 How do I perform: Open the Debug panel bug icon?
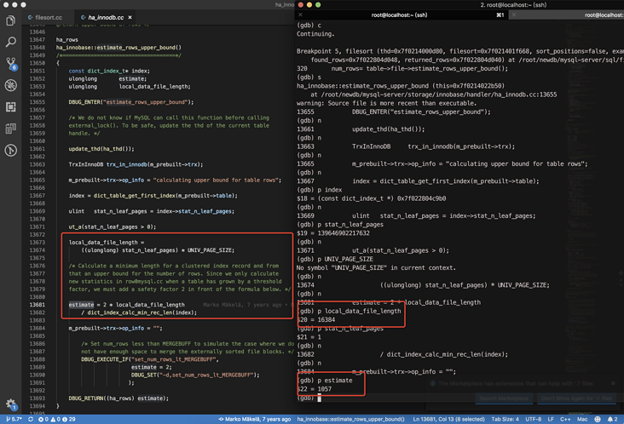point(10,85)
